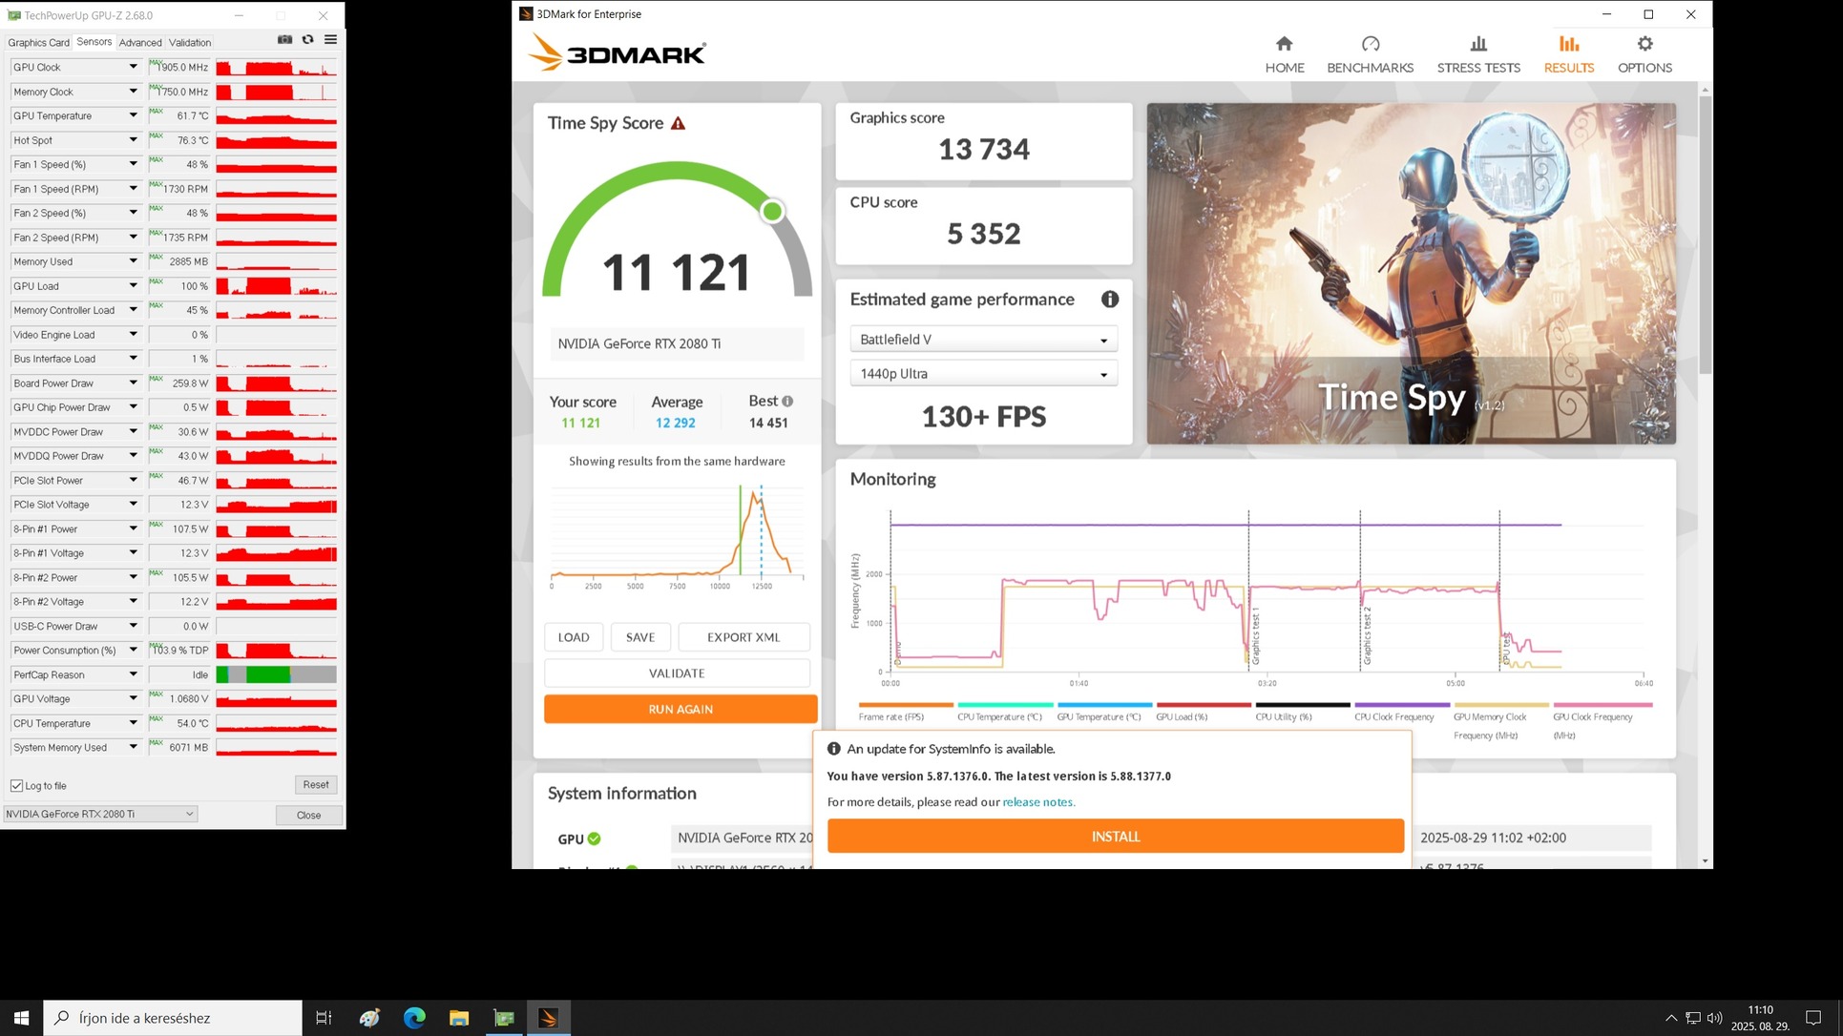Open the release notes link
Image resolution: width=1843 pixels, height=1036 pixels.
[x=1038, y=802]
